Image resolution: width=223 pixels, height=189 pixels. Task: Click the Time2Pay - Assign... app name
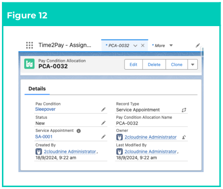(x=65, y=45)
